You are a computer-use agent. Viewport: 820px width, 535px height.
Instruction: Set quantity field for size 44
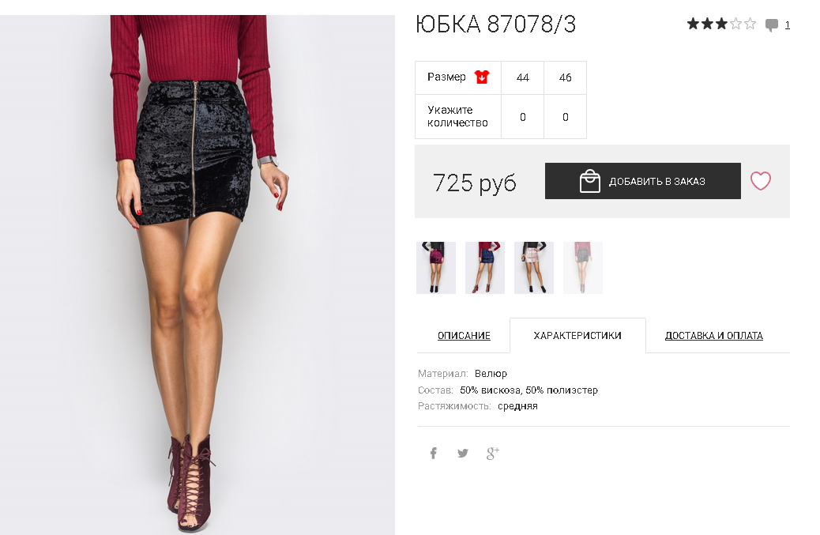[522, 117]
